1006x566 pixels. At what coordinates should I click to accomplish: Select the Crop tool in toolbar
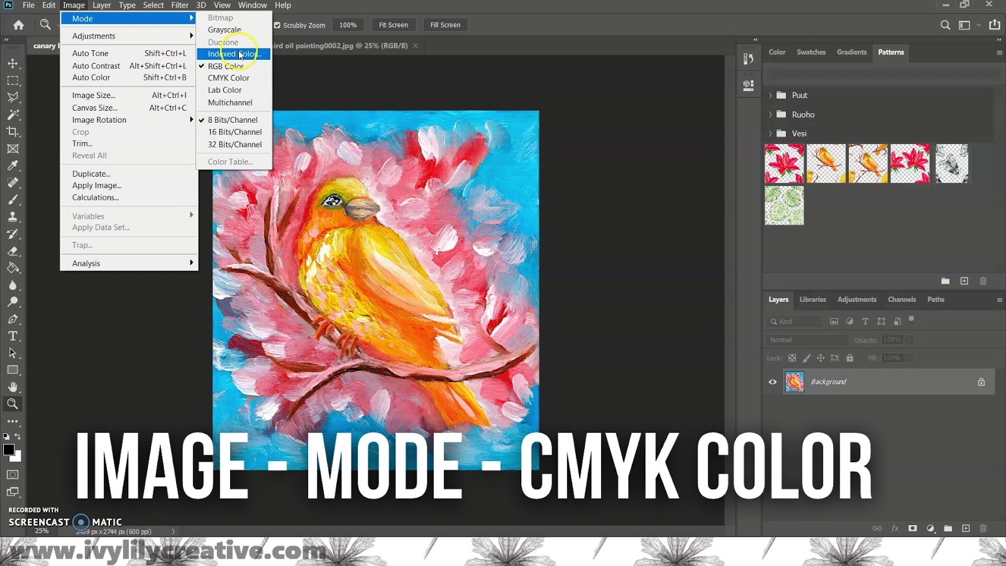point(13,131)
